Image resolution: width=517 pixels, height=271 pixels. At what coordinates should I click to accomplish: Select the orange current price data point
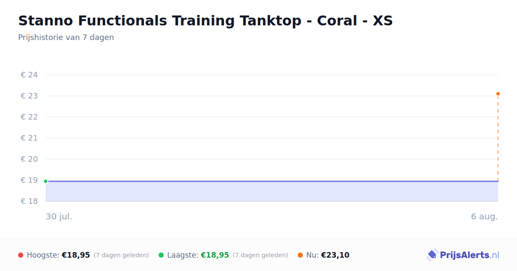pos(498,94)
